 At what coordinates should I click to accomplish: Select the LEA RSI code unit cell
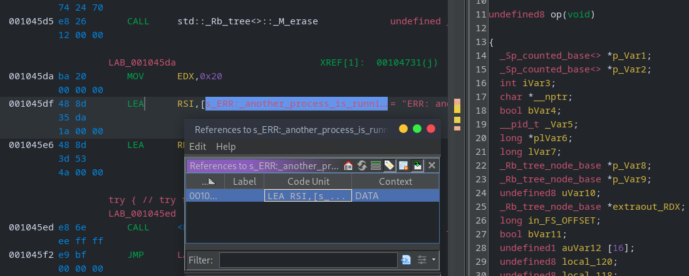point(308,196)
